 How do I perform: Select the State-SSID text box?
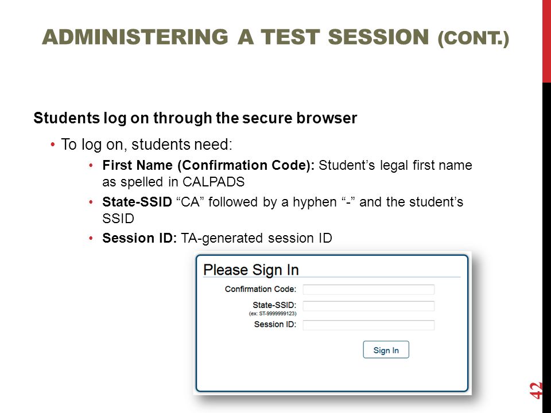[368, 306]
